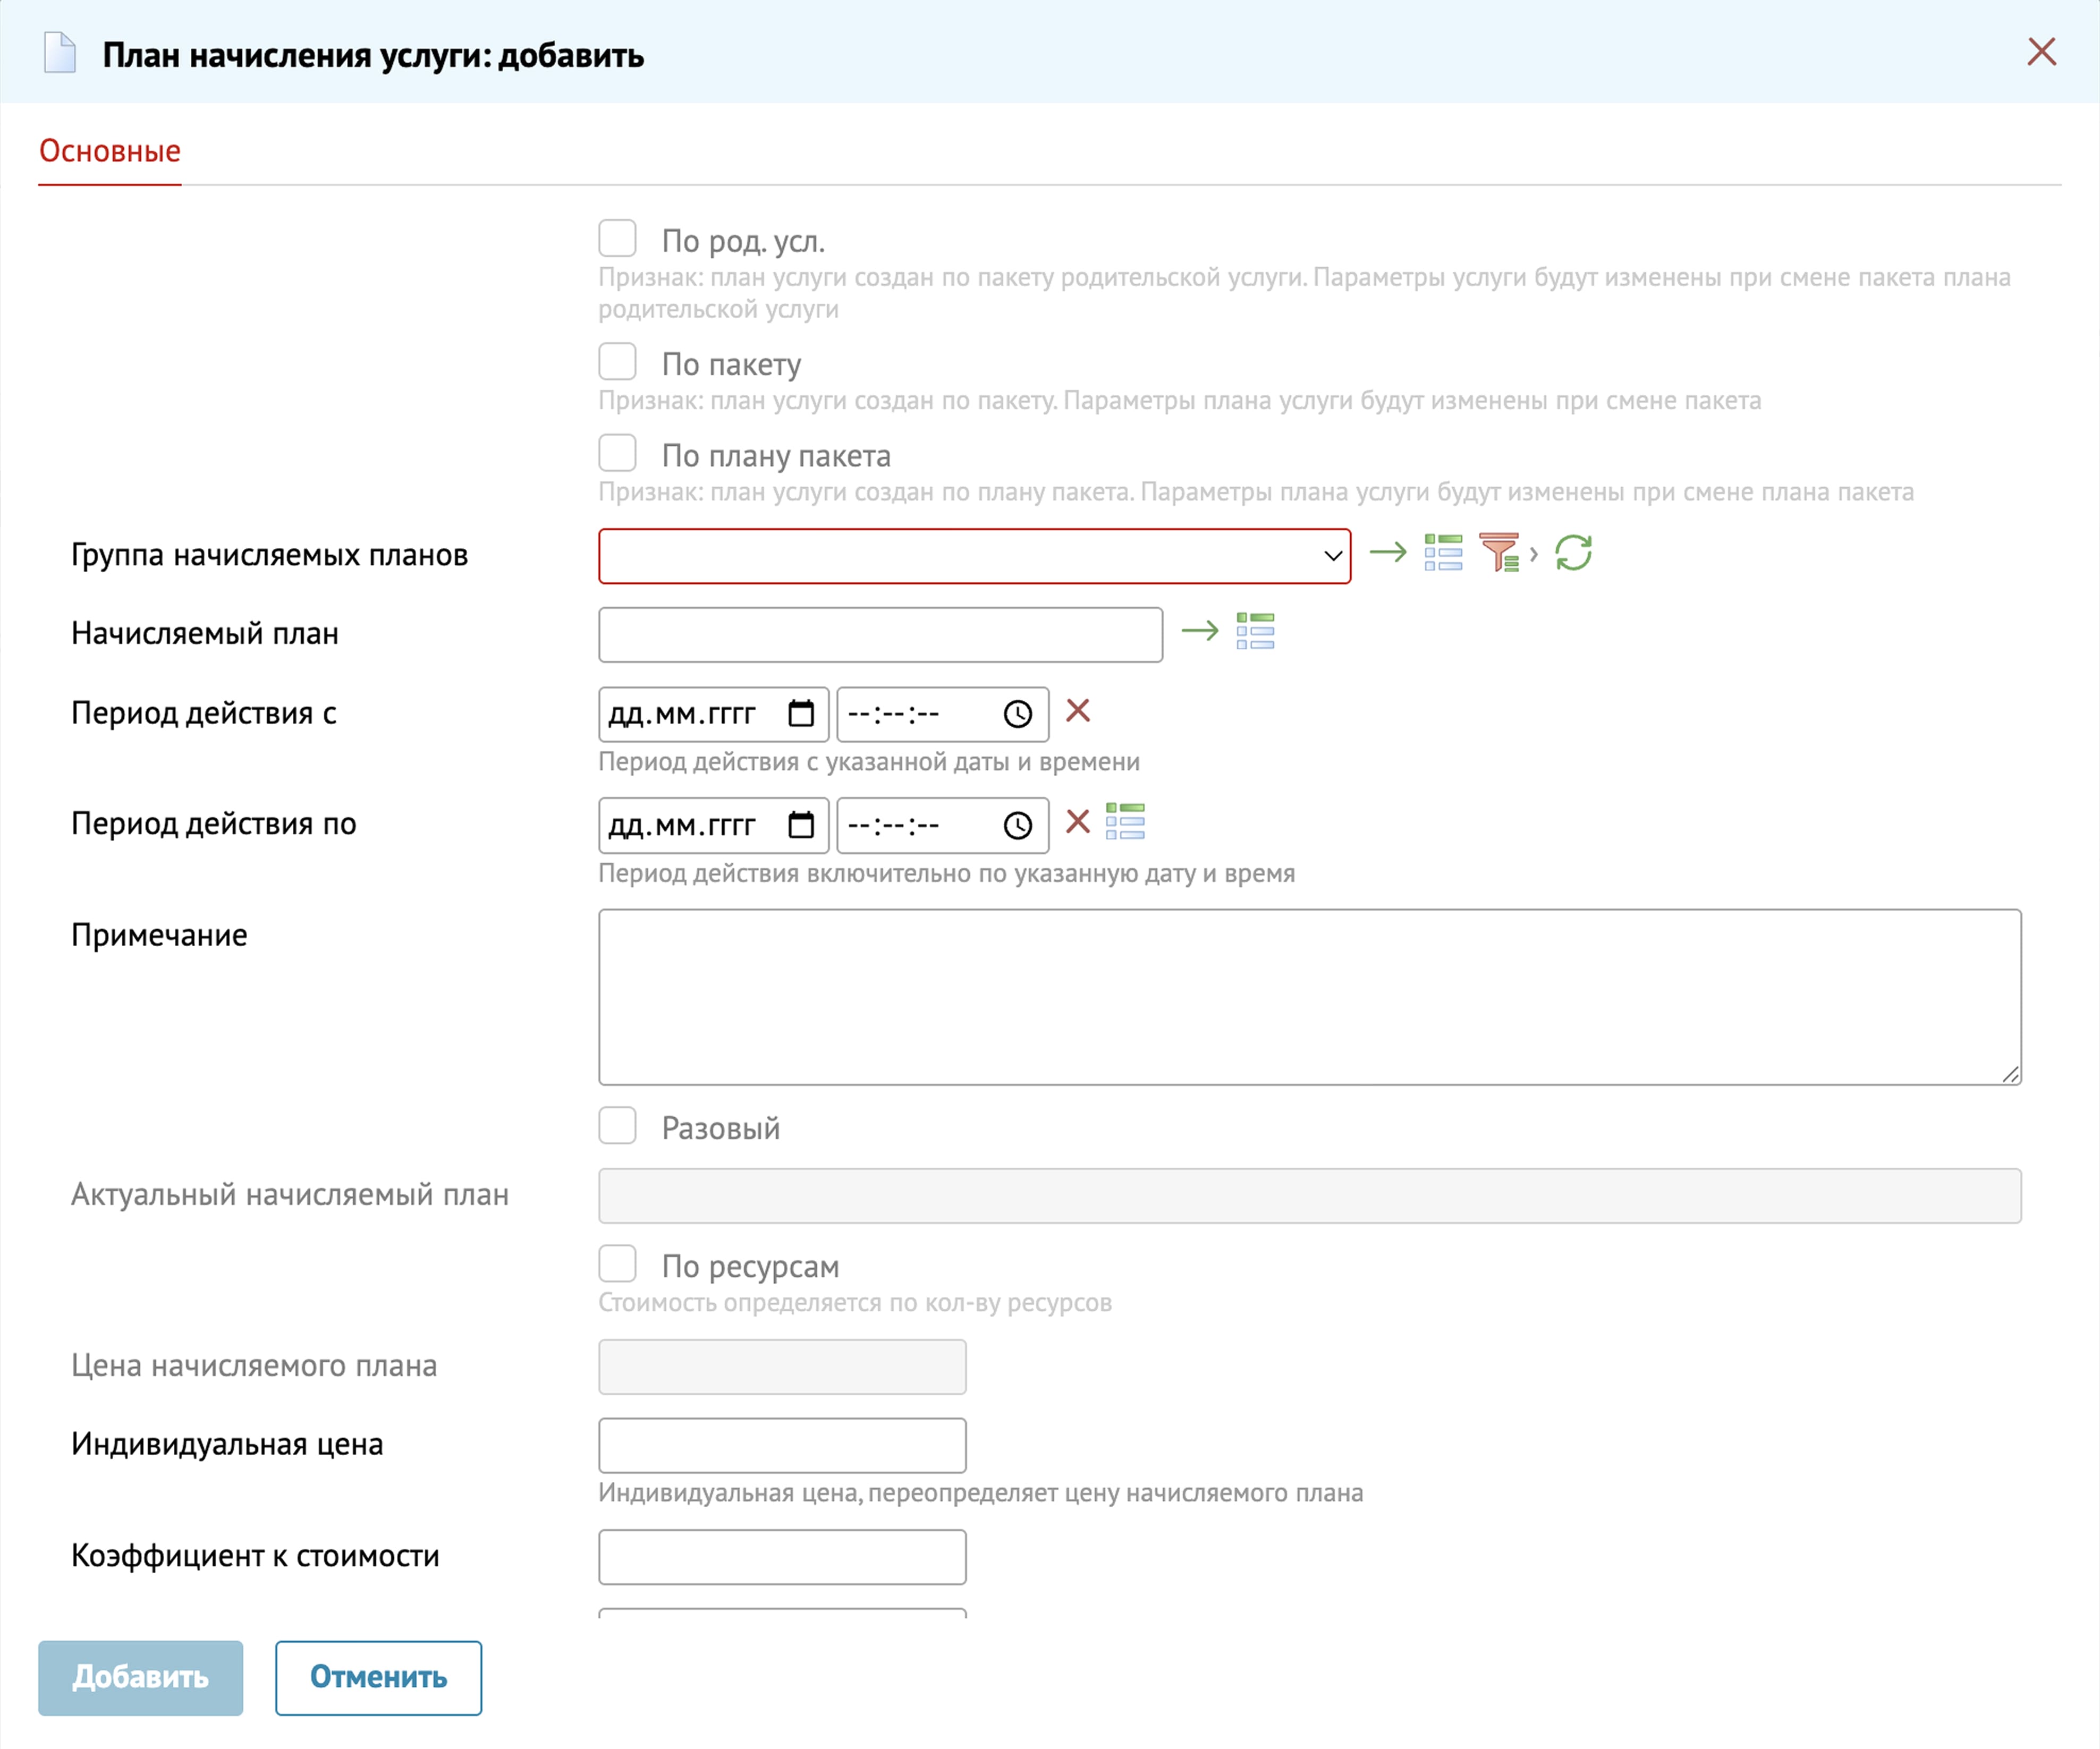Tick the По ресурсам checkbox
Image resolution: width=2100 pixels, height=1749 pixels.
coord(617,1264)
